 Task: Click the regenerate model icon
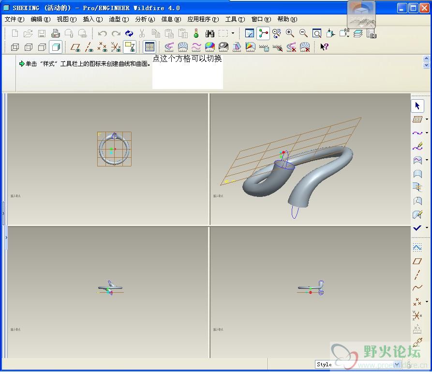click(x=129, y=33)
